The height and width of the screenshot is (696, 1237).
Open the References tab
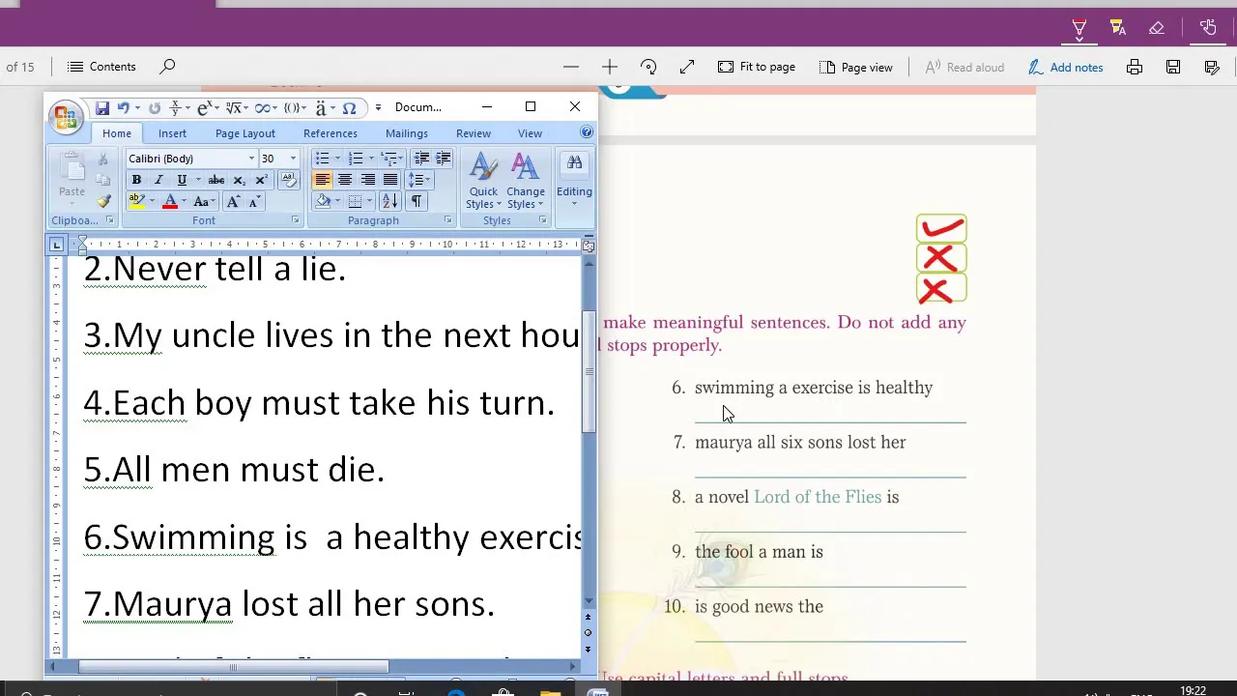(331, 133)
